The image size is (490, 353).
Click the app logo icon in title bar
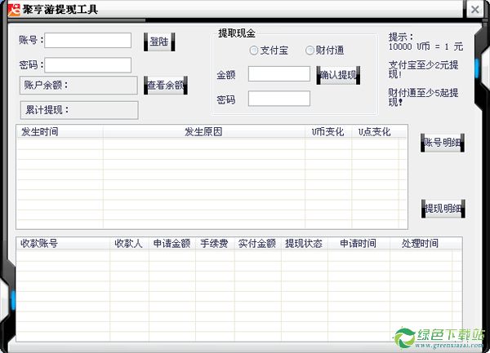pos(11,9)
